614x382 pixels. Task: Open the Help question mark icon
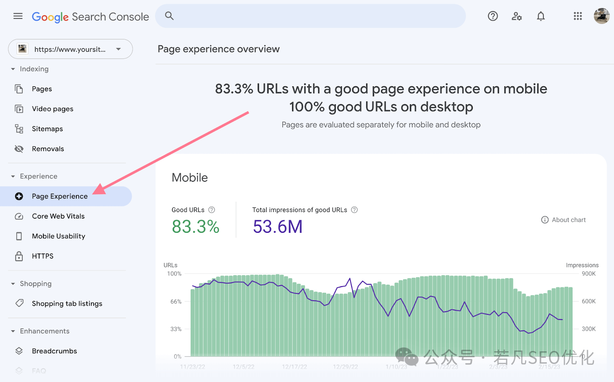[x=493, y=16]
